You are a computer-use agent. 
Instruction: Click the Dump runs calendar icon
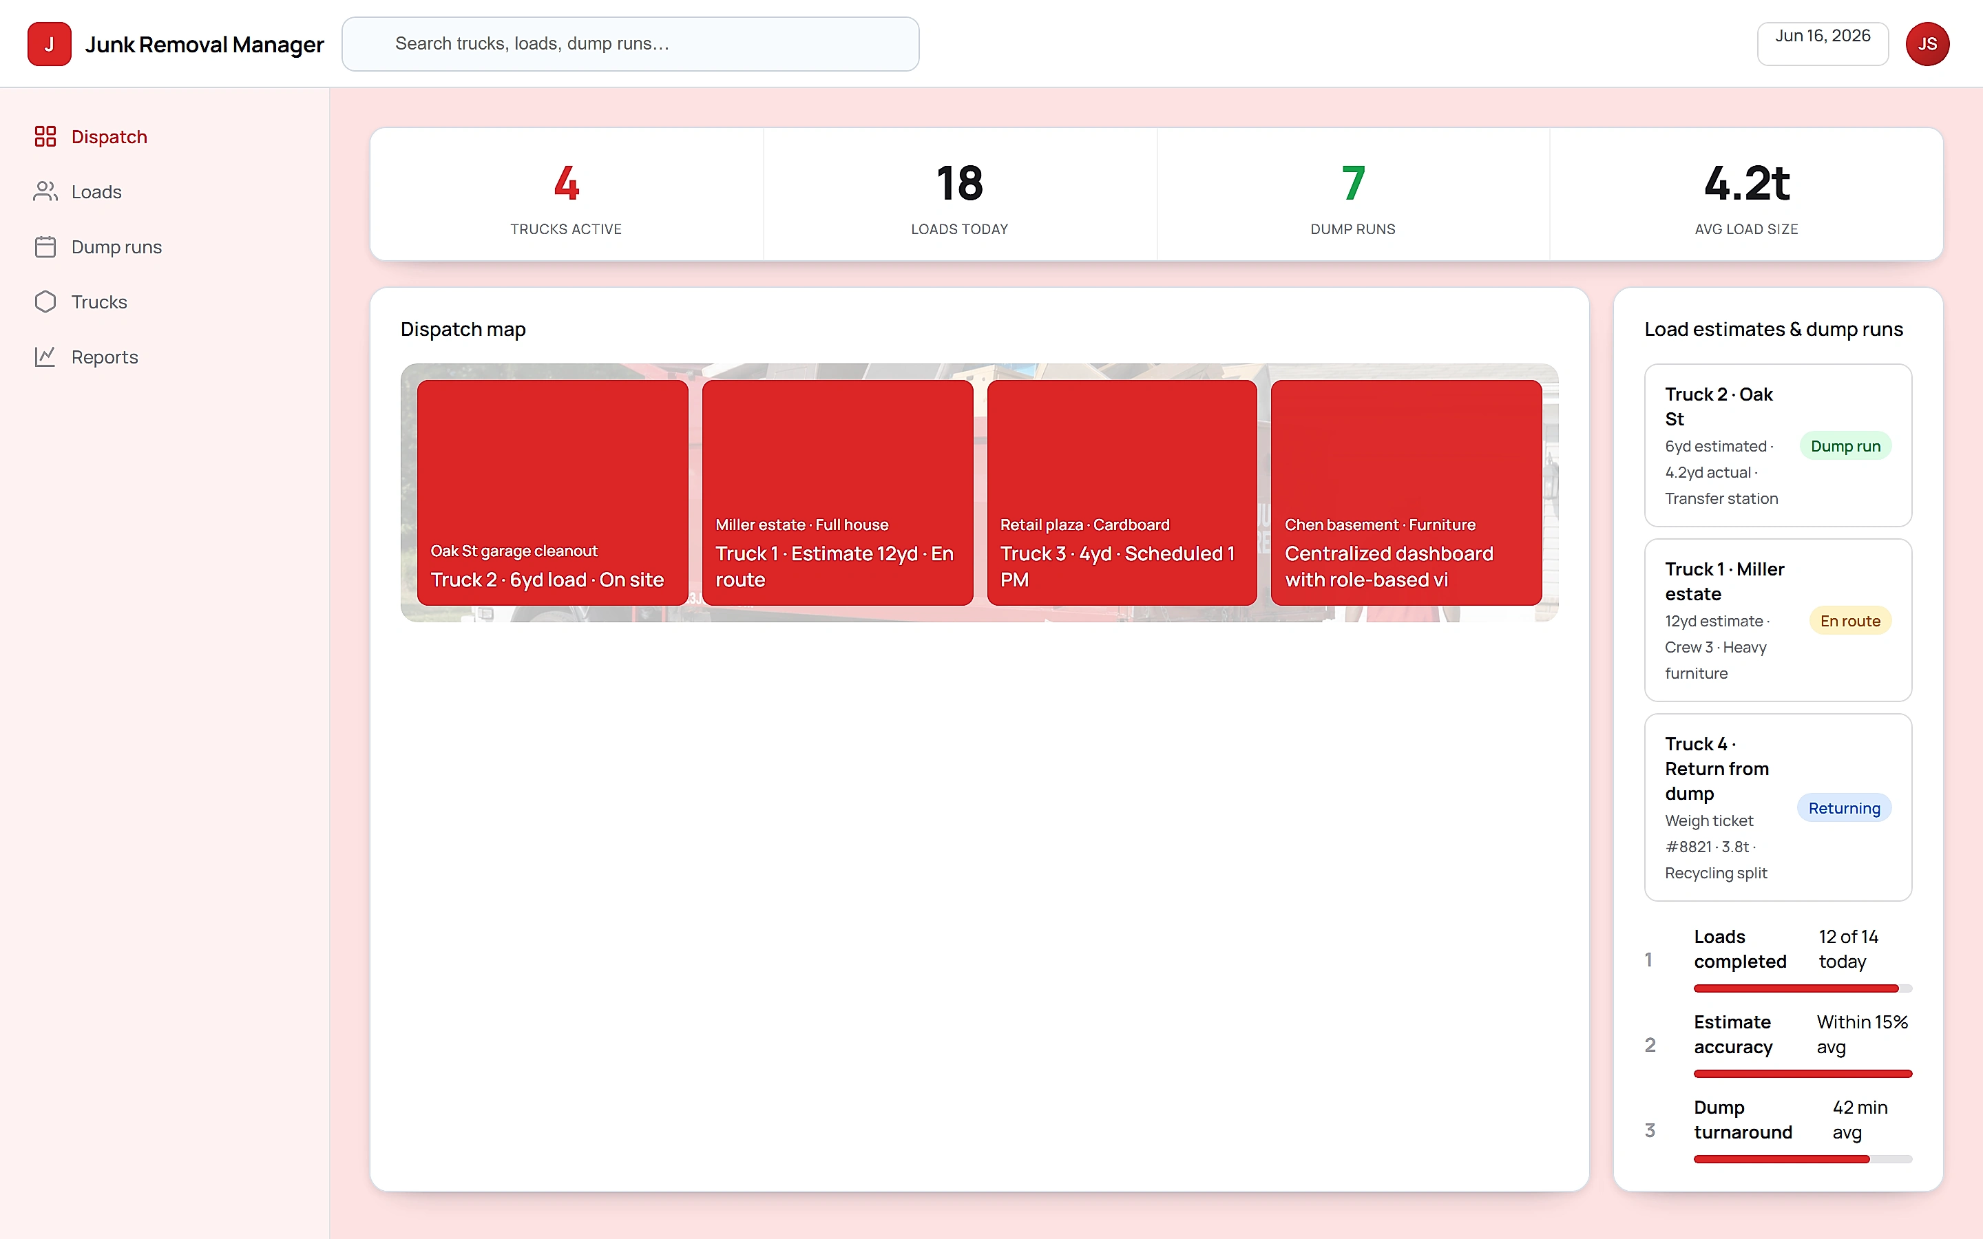tap(45, 246)
